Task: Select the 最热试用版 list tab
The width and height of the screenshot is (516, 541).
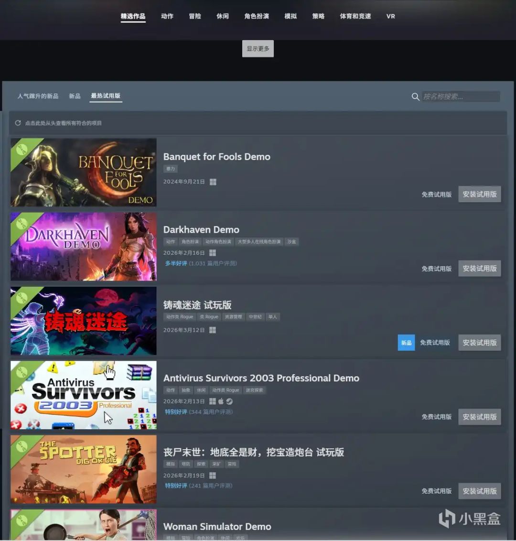Action: click(106, 96)
